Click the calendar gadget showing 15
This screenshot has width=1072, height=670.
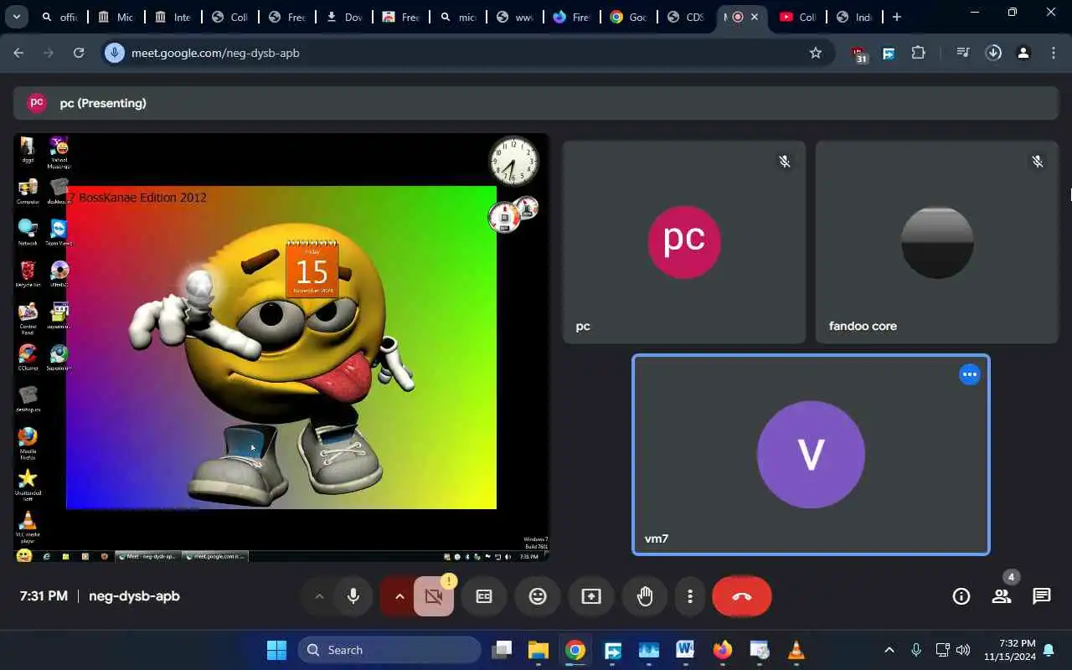[x=312, y=269]
